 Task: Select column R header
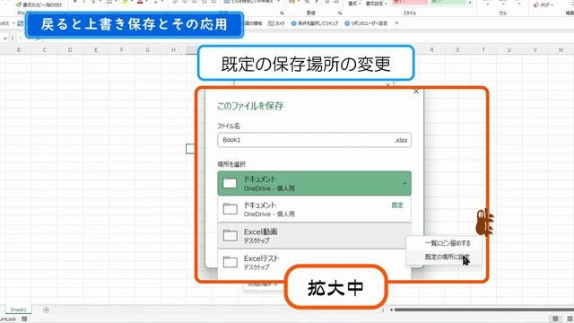[x=431, y=50]
